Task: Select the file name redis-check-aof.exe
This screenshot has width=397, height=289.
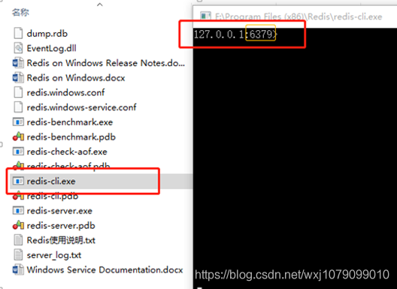Action: 67,152
